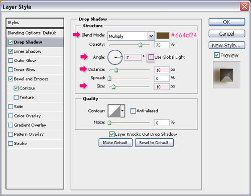
Task: Click the style preview thumbnail
Action: click(226, 75)
